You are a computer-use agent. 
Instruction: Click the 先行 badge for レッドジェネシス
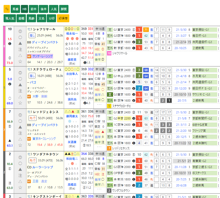point(32,118)
